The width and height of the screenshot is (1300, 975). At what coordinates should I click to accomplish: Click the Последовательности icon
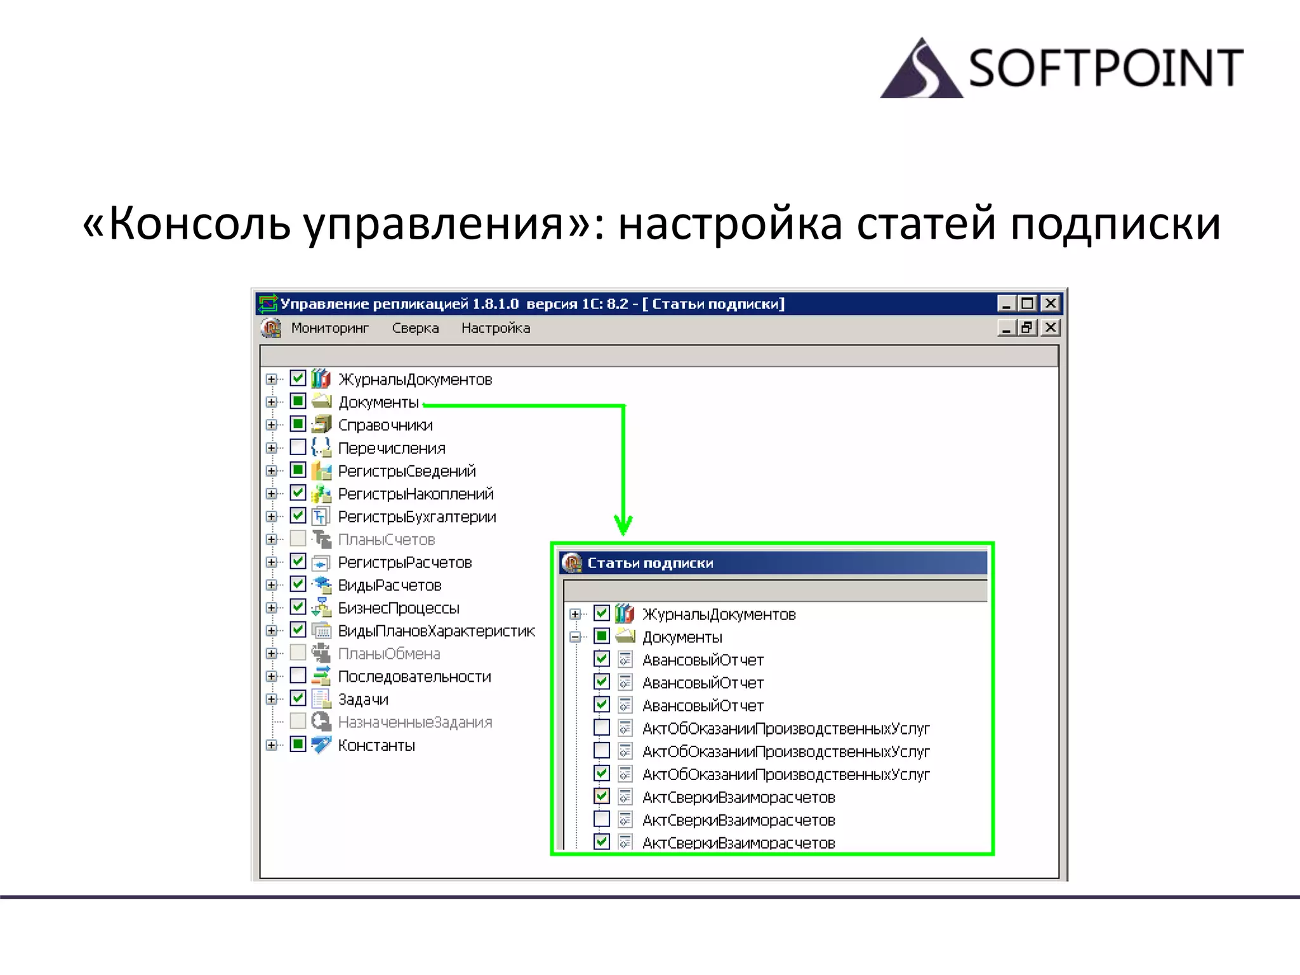click(321, 676)
